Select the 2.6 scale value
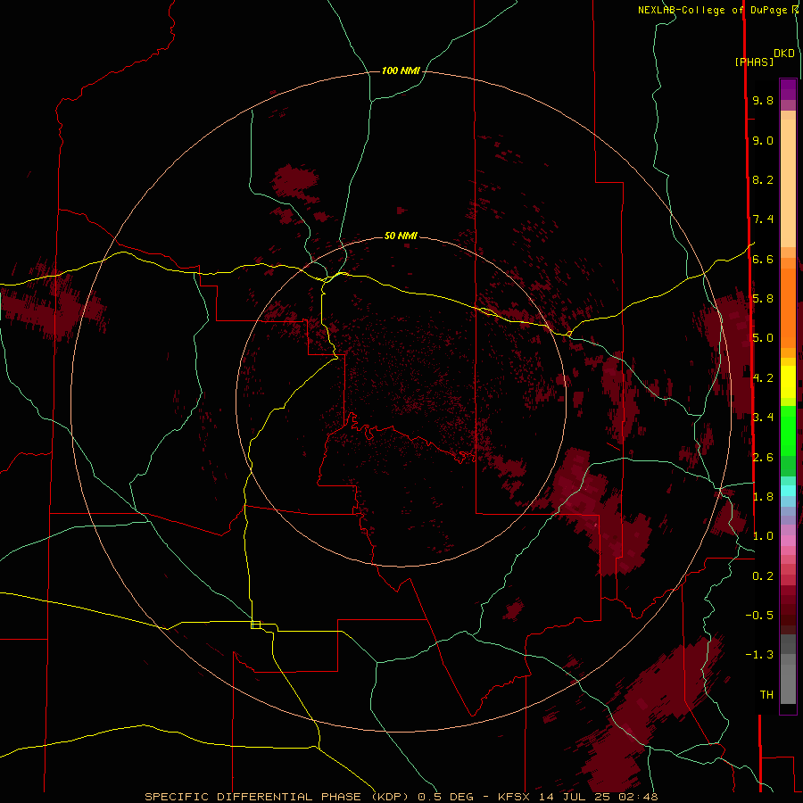803x803 pixels. point(763,458)
